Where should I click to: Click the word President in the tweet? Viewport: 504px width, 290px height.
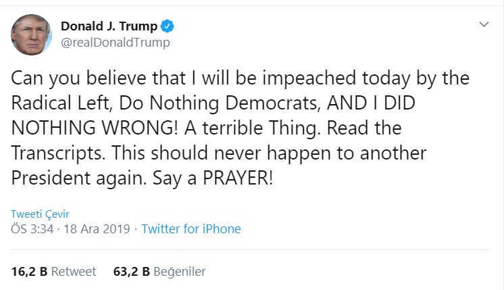pos(55,178)
